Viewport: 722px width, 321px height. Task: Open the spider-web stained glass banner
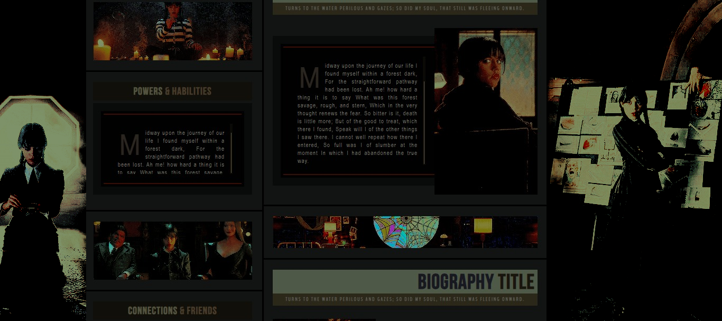pos(405,232)
